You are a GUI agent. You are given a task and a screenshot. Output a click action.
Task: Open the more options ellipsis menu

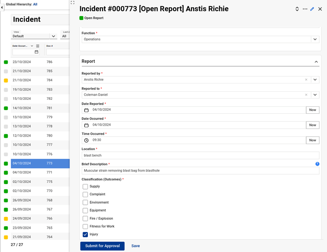click(304, 9)
